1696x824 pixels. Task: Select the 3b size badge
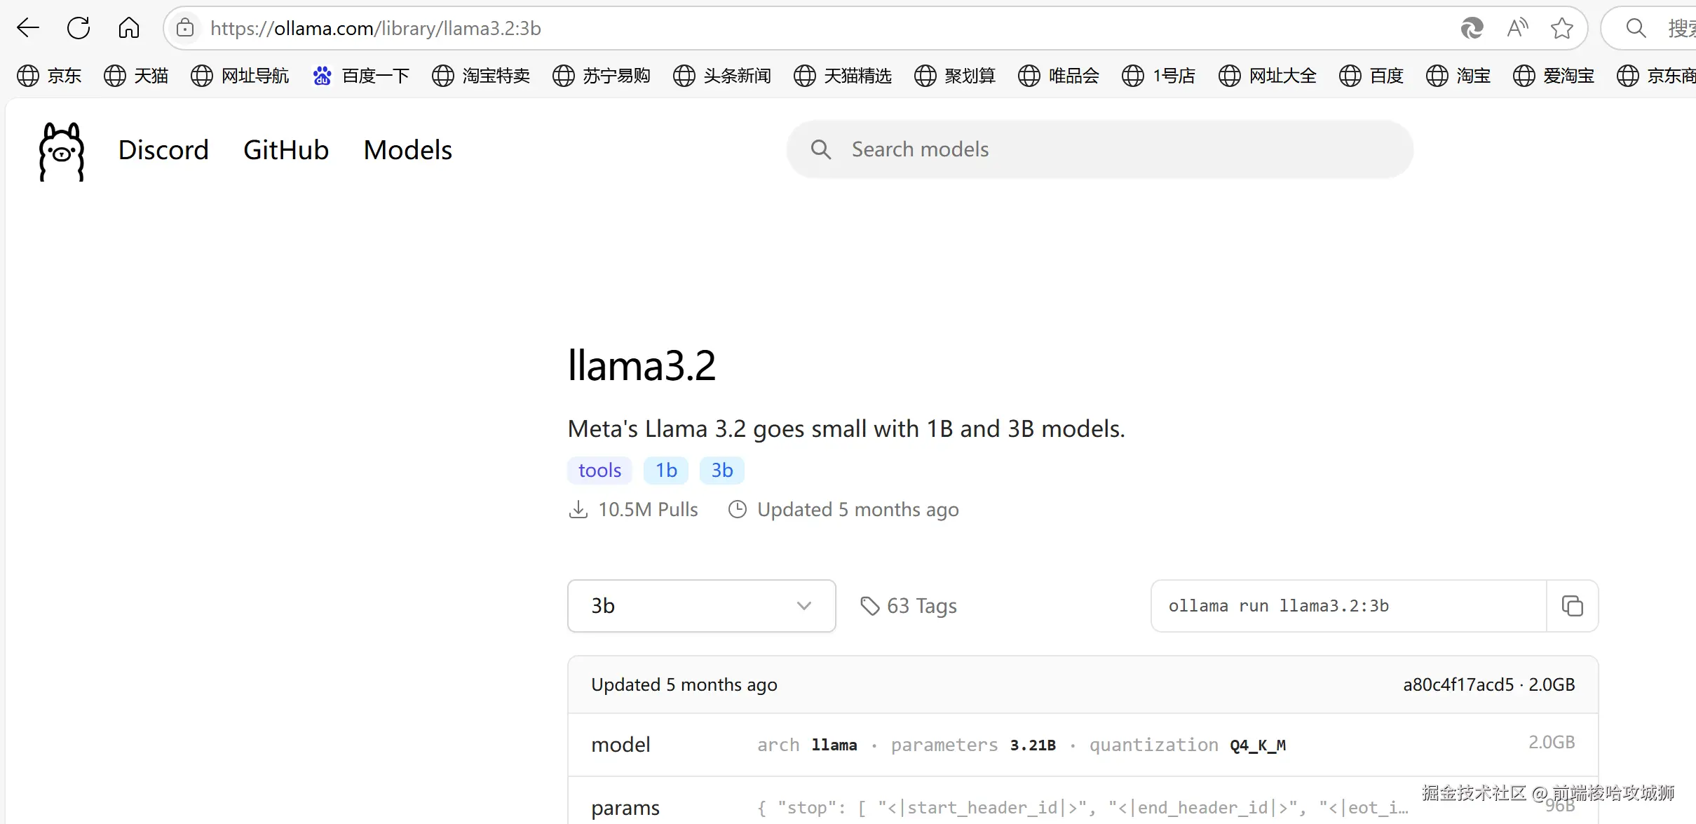(x=721, y=471)
